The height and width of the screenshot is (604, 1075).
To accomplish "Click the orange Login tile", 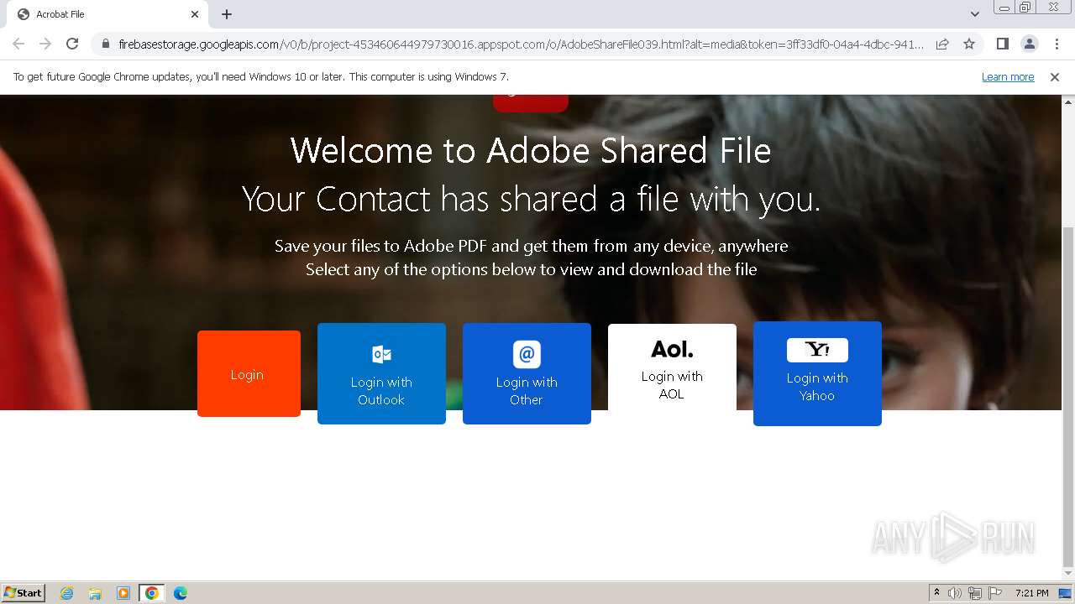I will tap(249, 374).
